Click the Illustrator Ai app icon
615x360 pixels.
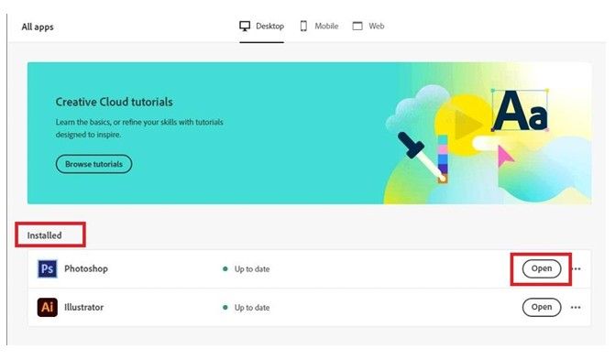(47, 307)
